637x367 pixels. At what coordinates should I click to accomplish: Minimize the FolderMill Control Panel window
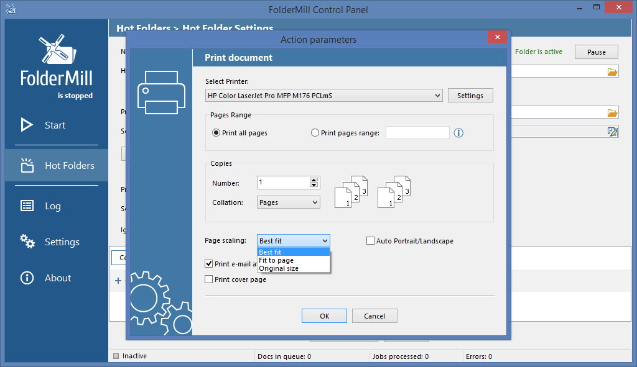[579, 7]
